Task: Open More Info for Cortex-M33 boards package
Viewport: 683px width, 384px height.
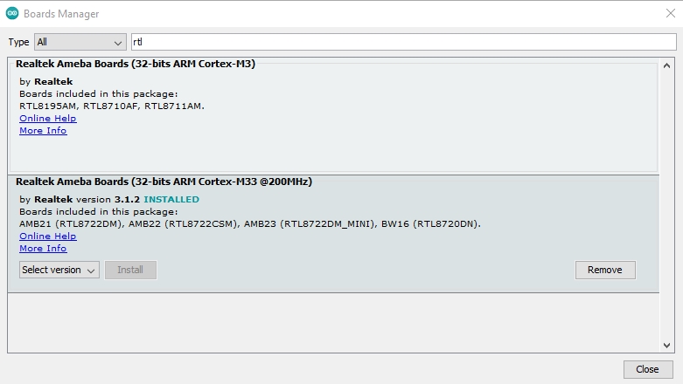Action: tap(43, 249)
